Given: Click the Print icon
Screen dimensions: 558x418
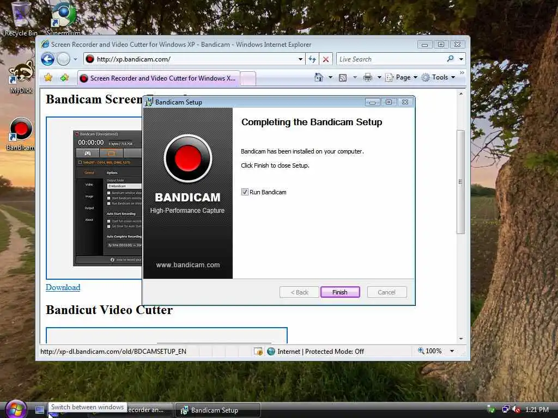Looking at the screenshot, I should point(368,77).
